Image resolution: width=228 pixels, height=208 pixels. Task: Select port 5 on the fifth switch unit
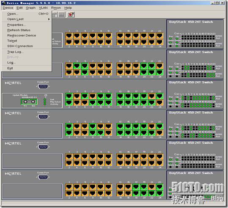click(x=85, y=157)
